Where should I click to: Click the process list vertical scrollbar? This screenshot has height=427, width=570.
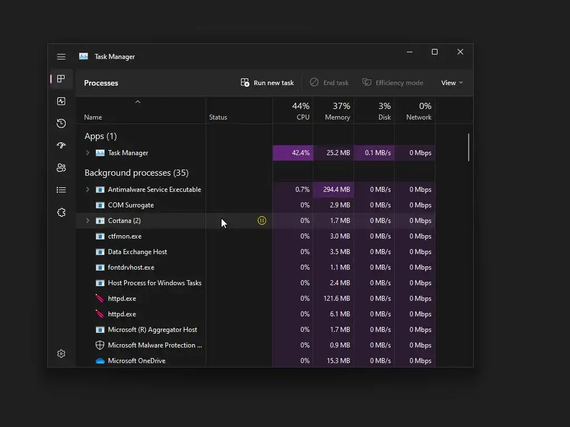pyautogui.click(x=469, y=147)
